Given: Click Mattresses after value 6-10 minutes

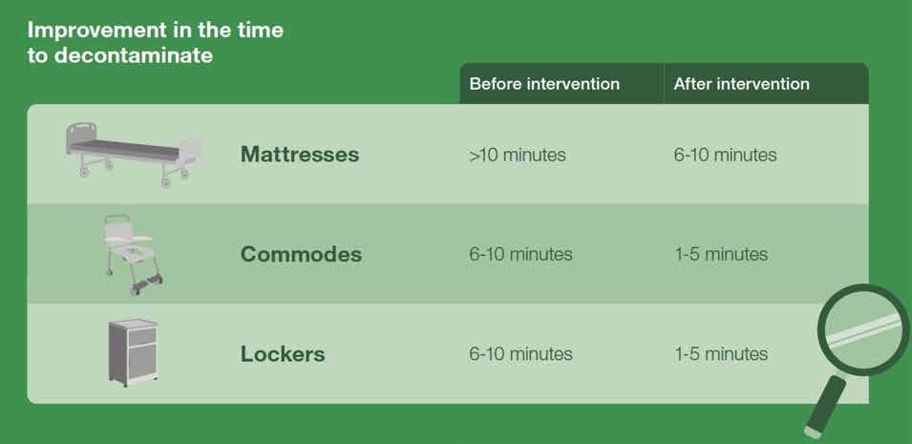Looking at the screenshot, I should pyautogui.click(x=725, y=155).
